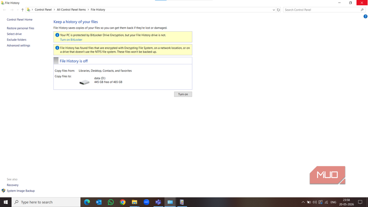Refresh the File History page
Screen dimensions: 368x207
(x=278, y=10)
